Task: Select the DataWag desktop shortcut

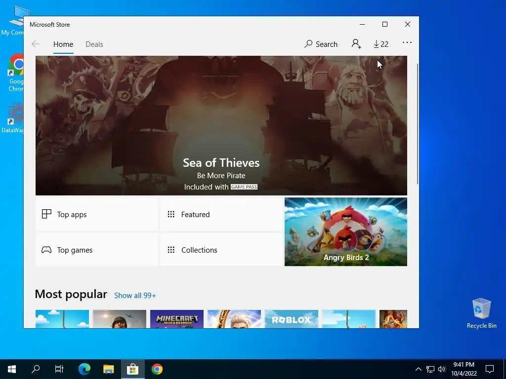Action: click(13, 117)
